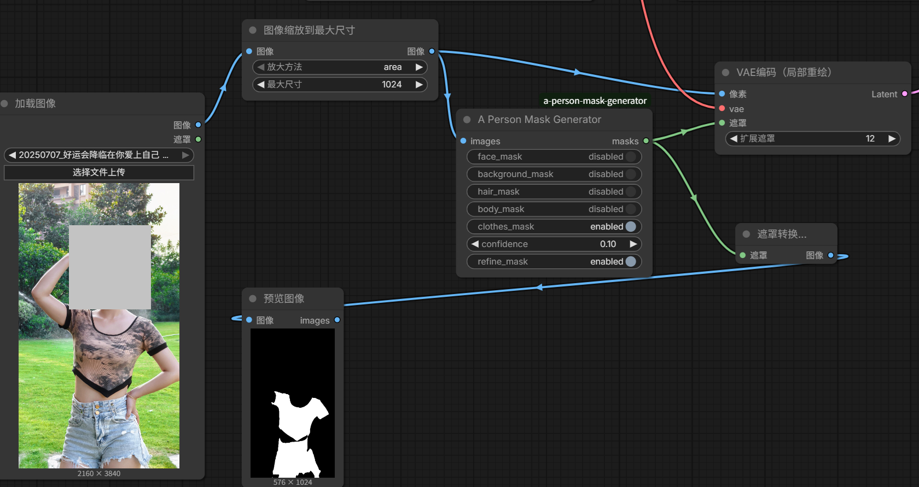This screenshot has height=487, width=919.
Task: Enable the face_mask toggle
Action: point(631,156)
